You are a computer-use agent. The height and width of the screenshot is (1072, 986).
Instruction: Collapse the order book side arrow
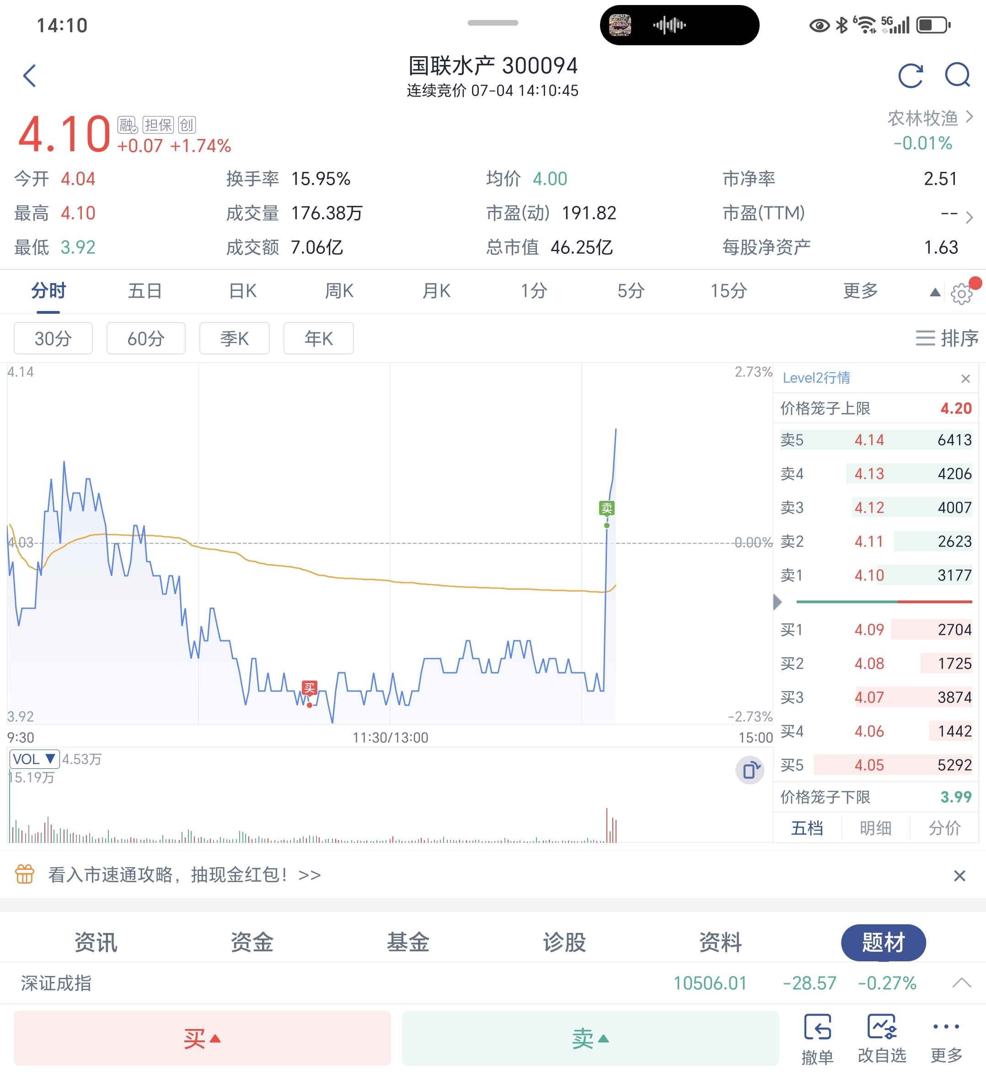point(777,602)
